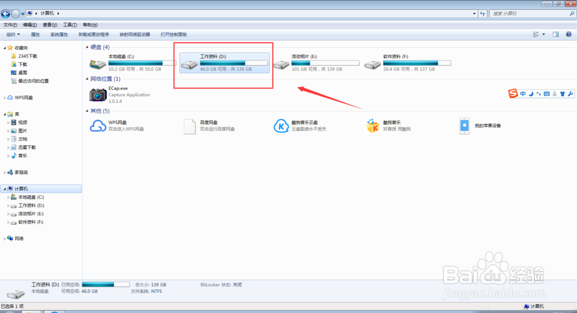
Task: Expand the 文档 library node arrow
Action: click(x=8, y=139)
